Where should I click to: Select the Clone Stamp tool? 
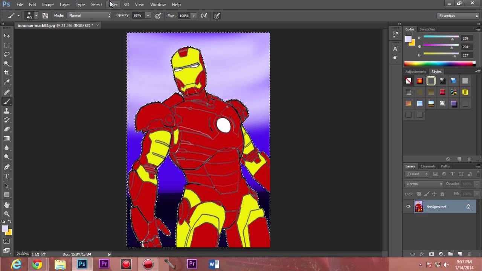(x=7, y=111)
